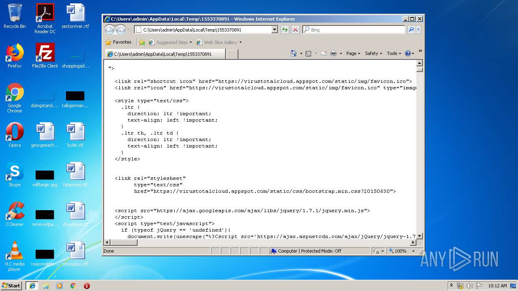The image size is (518, 291).
Task: Click the Action Center flag tray icon
Action: [x=480, y=286]
